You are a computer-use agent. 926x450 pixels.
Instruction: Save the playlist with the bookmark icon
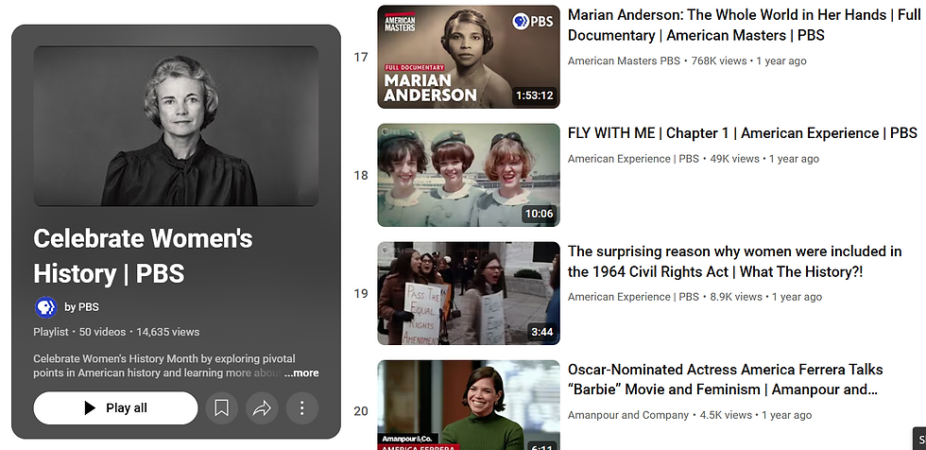(x=221, y=408)
